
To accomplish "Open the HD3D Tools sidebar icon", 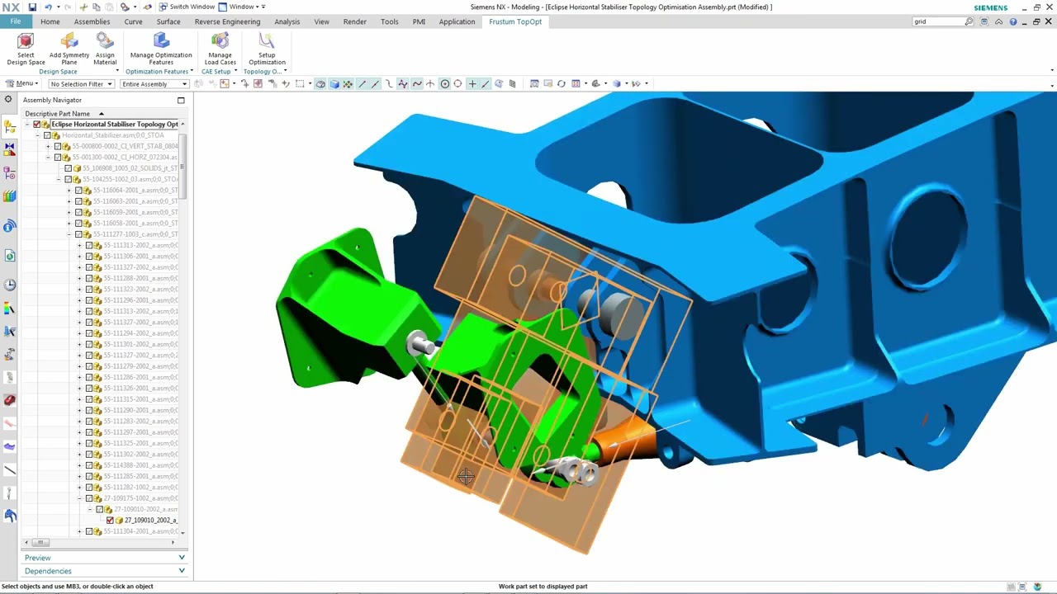I will click(10, 227).
